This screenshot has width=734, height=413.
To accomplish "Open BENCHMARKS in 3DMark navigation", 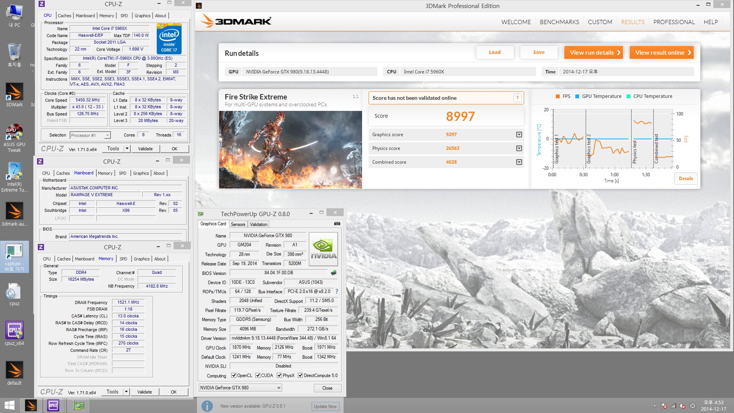I will (559, 22).
